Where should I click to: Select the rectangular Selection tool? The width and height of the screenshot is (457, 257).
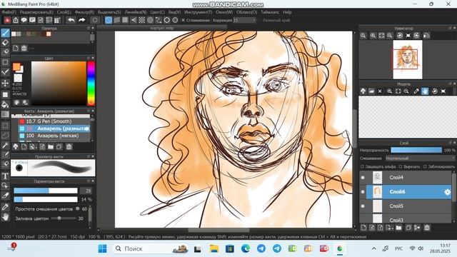[x=5, y=126]
